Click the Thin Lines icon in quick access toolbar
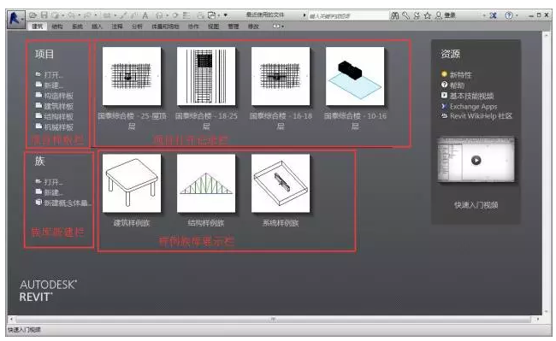This screenshot has height=341, width=556. (x=186, y=15)
